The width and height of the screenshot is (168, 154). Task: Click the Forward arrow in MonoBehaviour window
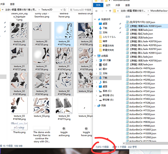pyautogui.click(x=102, y=11)
